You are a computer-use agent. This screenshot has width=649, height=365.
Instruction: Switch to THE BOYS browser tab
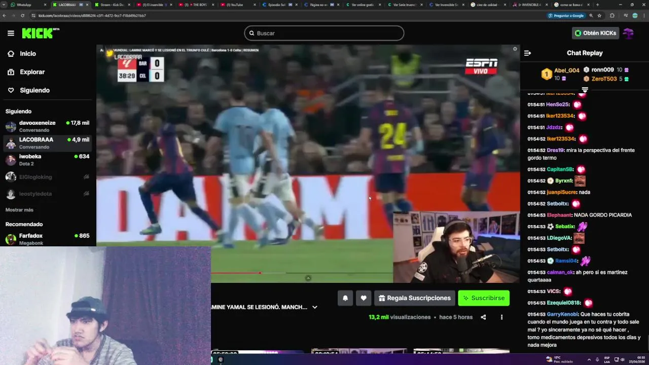pyautogui.click(x=197, y=5)
